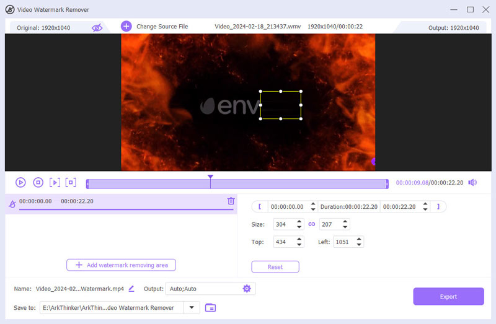This screenshot has width=496, height=324.
Task: Click the plus Change Source File icon
Action: coord(126,26)
